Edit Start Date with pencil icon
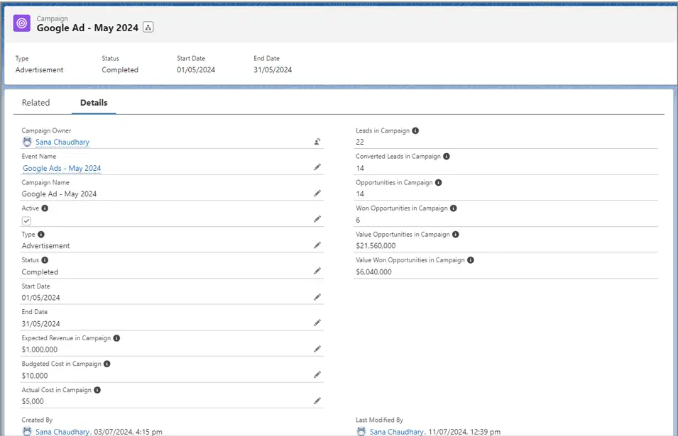Image resolution: width=678 pixels, height=436 pixels. point(317,297)
